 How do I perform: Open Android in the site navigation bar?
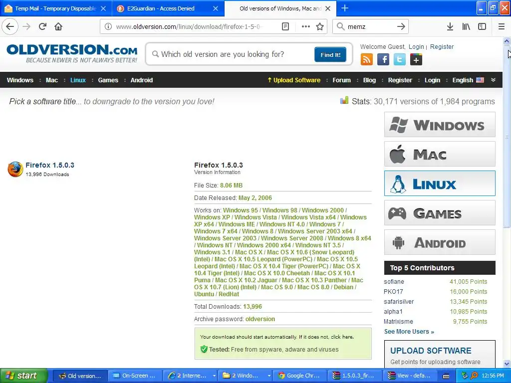click(141, 80)
